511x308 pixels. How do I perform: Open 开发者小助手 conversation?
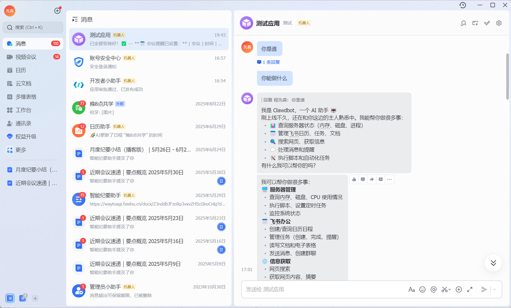tap(149, 85)
